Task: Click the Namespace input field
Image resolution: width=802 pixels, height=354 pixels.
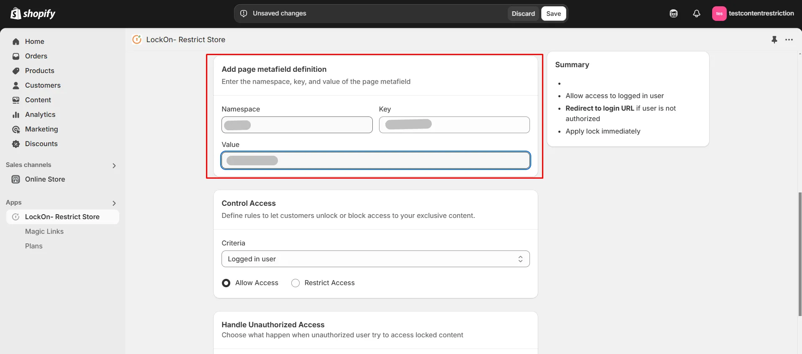Action: tap(297, 125)
